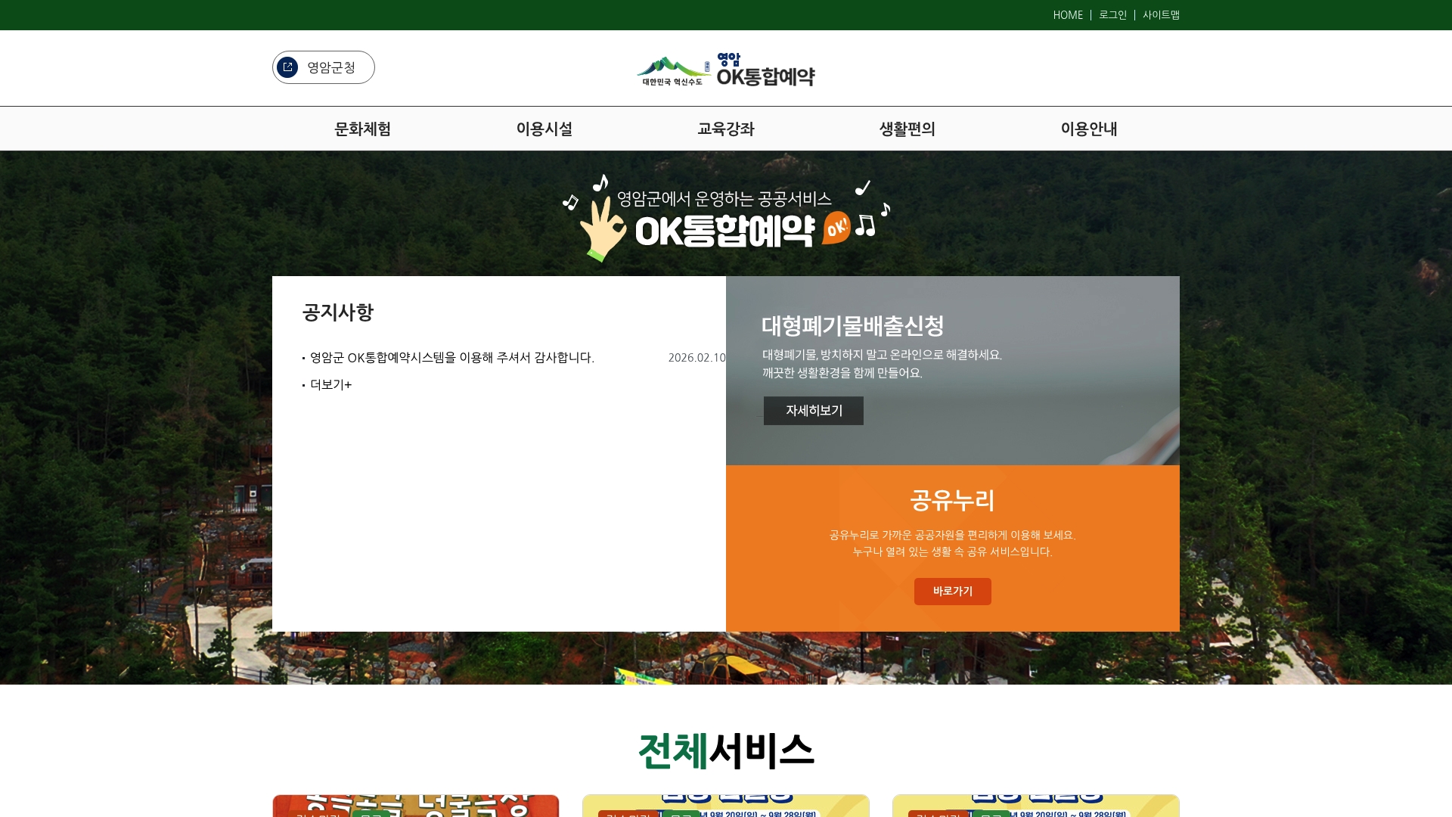Open the 생활편의 menu
This screenshot has width=1452, height=817.
[907, 129]
